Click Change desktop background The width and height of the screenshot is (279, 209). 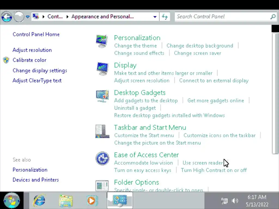[200, 46]
